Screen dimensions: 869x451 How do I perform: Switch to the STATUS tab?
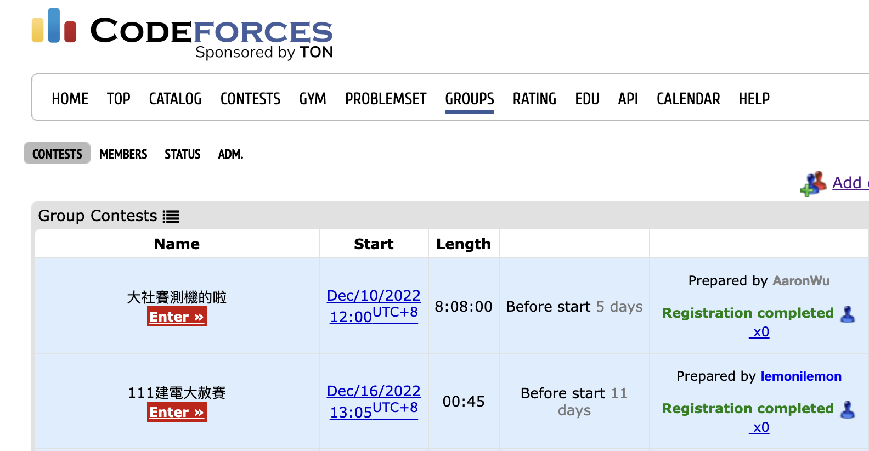(x=183, y=154)
